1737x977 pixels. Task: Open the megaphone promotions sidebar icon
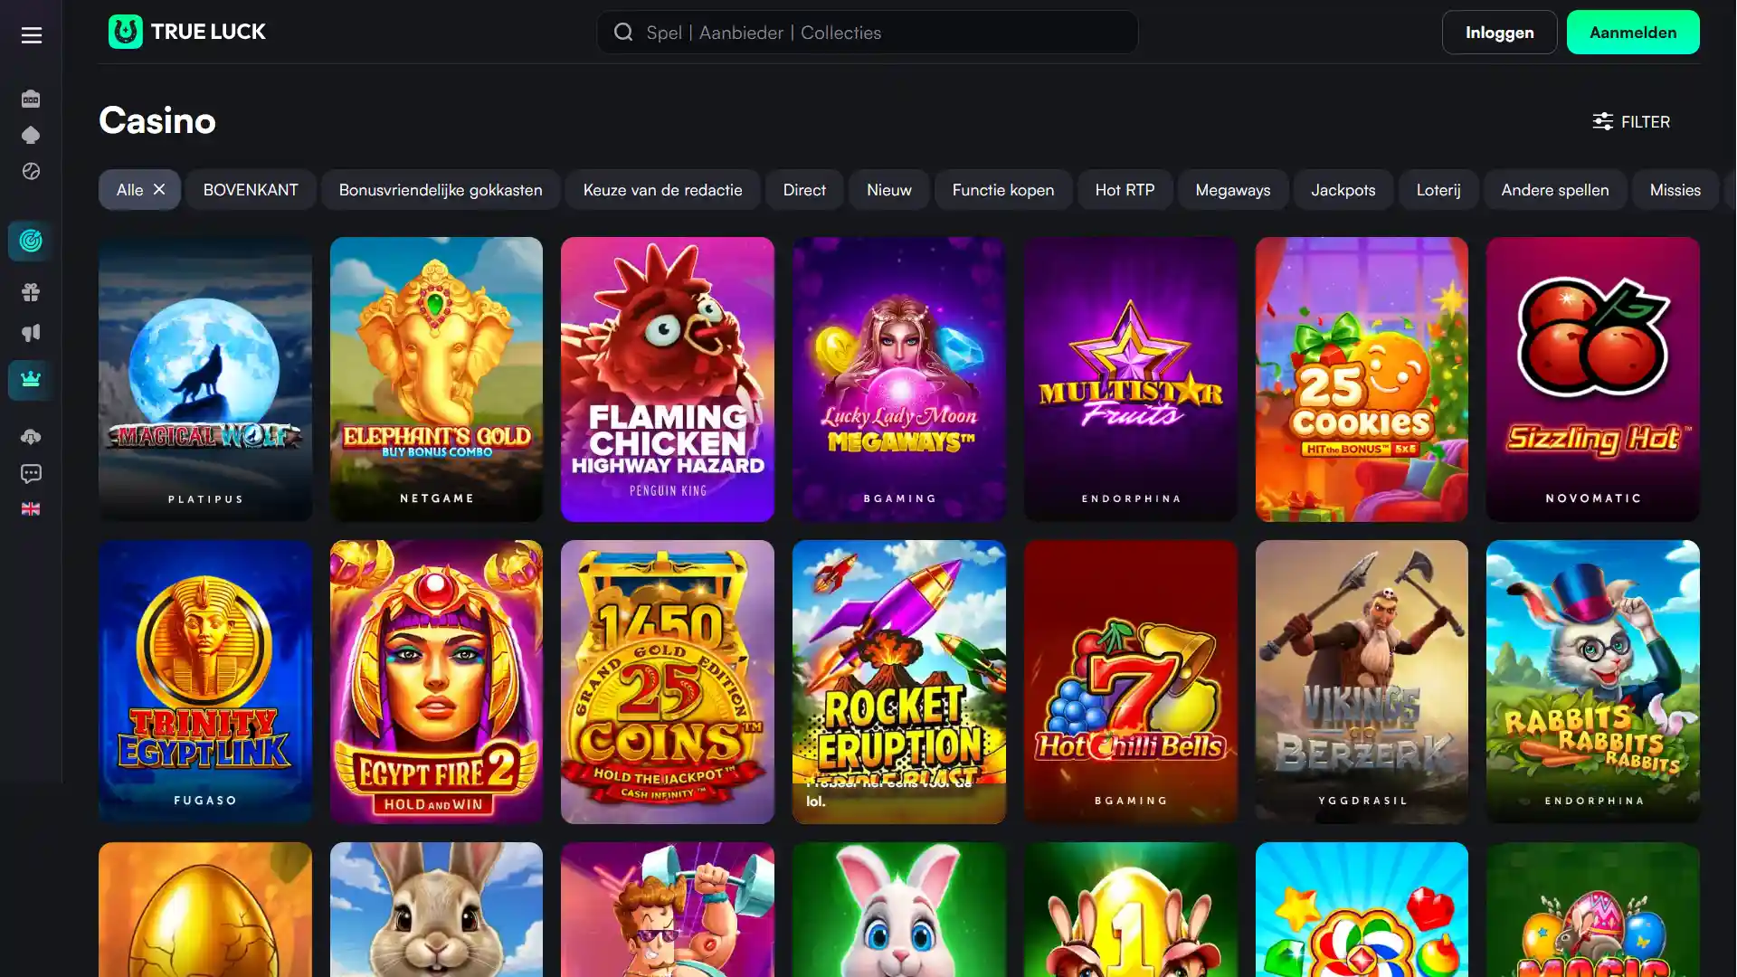pyautogui.click(x=31, y=333)
